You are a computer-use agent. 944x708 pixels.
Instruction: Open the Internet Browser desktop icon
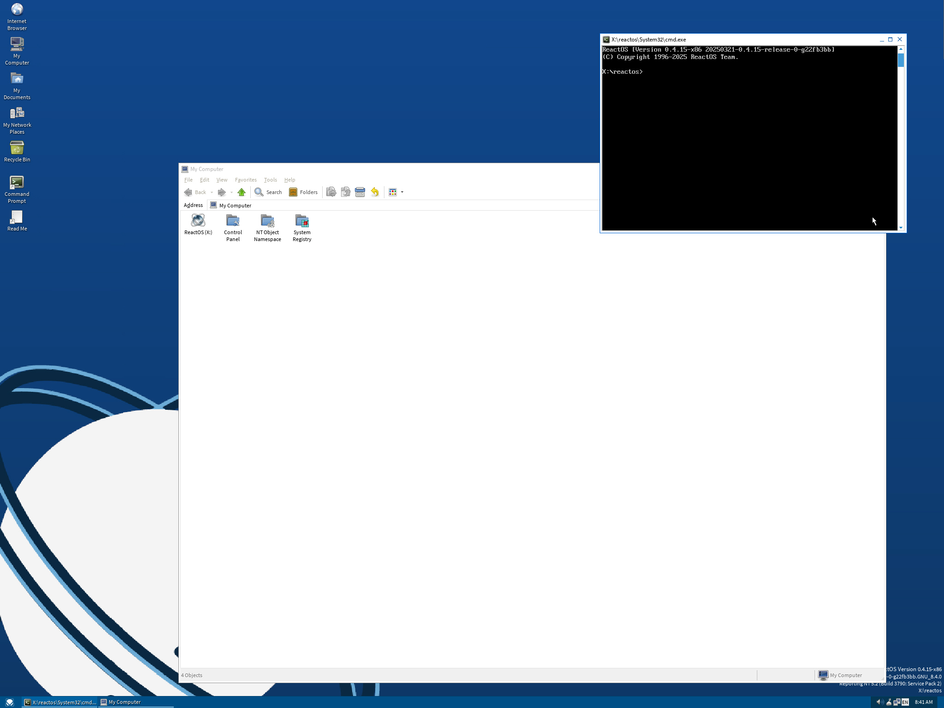17,9
